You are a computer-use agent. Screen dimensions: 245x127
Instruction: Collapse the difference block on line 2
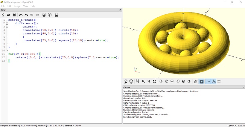click(x=7, y=23)
